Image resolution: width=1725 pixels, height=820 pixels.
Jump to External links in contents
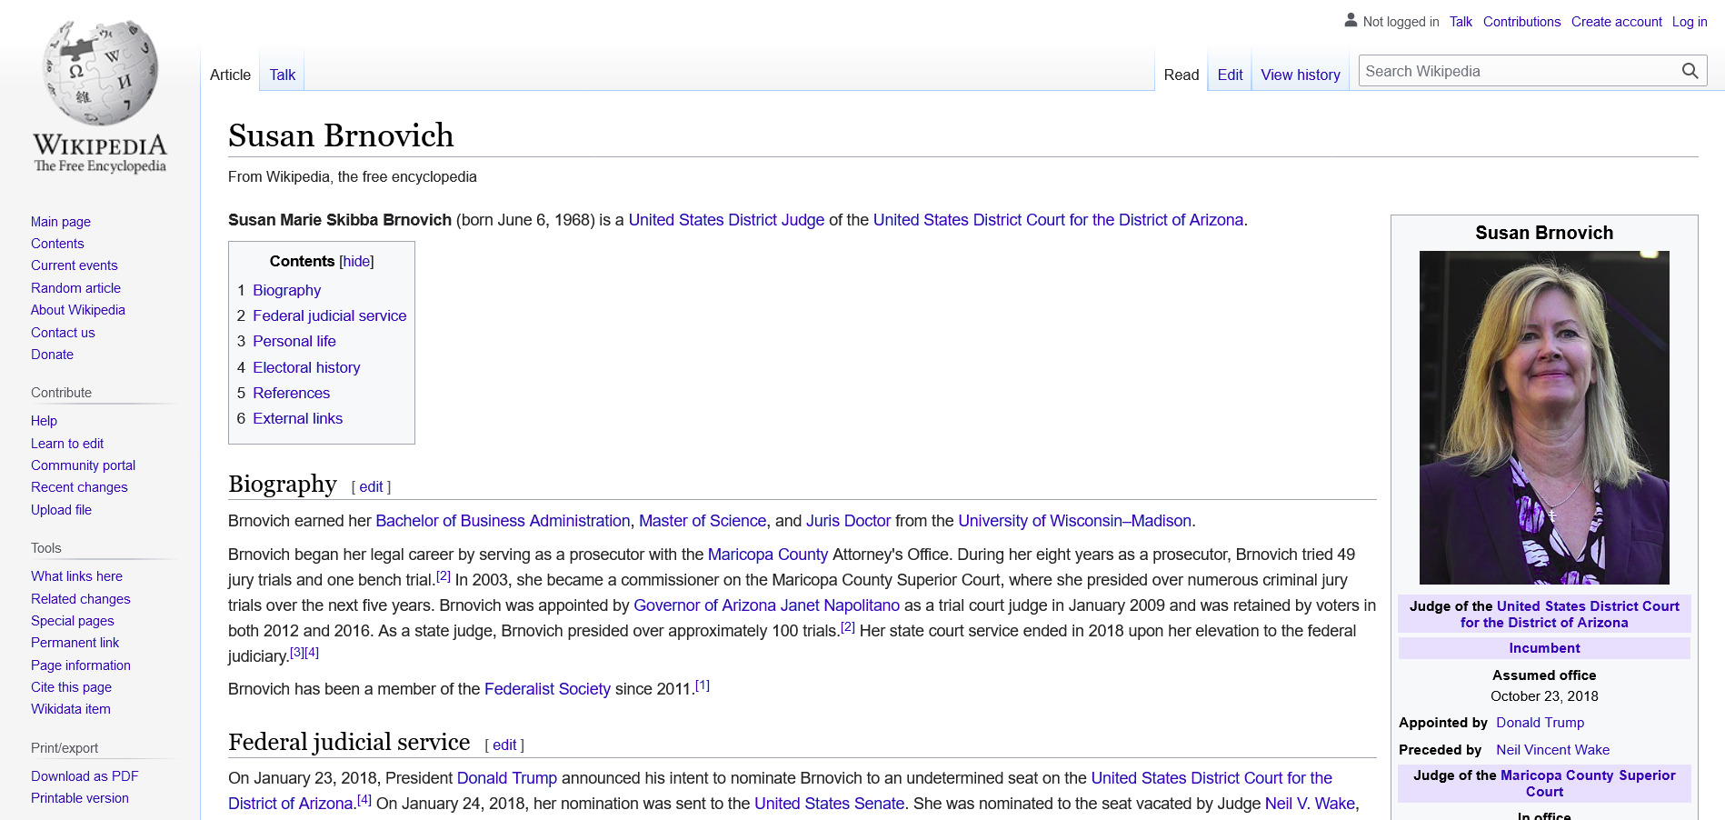(x=297, y=418)
